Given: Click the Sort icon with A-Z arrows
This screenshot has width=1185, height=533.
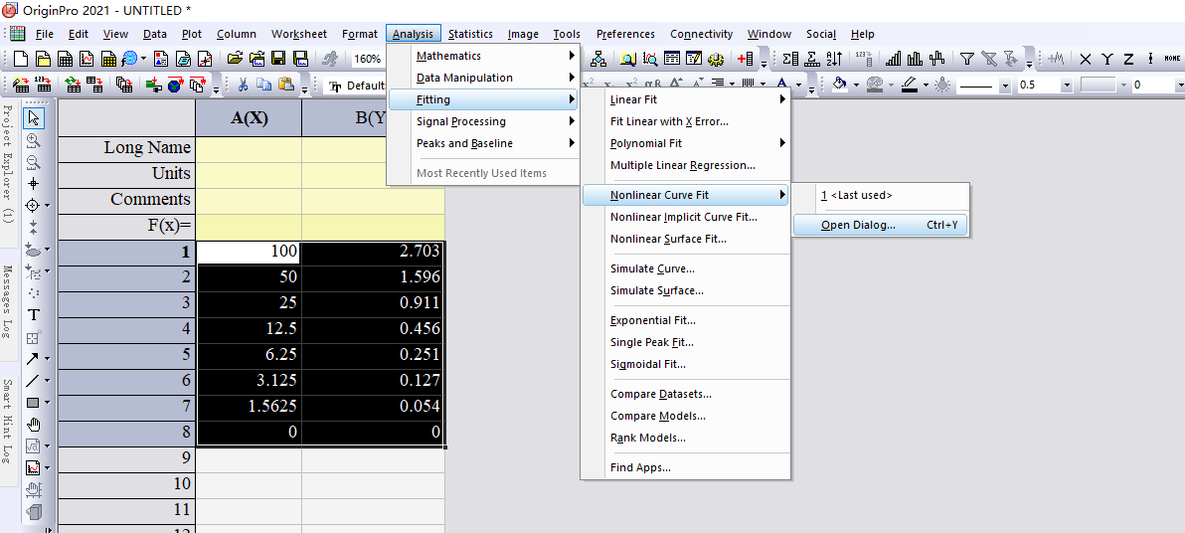Looking at the screenshot, I should [x=834, y=59].
